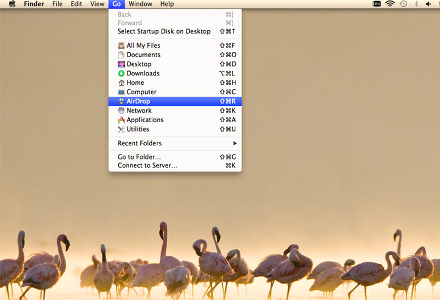Click the Desktop icon in Go menu
The width and height of the screenshot is (440, 300).
pos(121,64)
